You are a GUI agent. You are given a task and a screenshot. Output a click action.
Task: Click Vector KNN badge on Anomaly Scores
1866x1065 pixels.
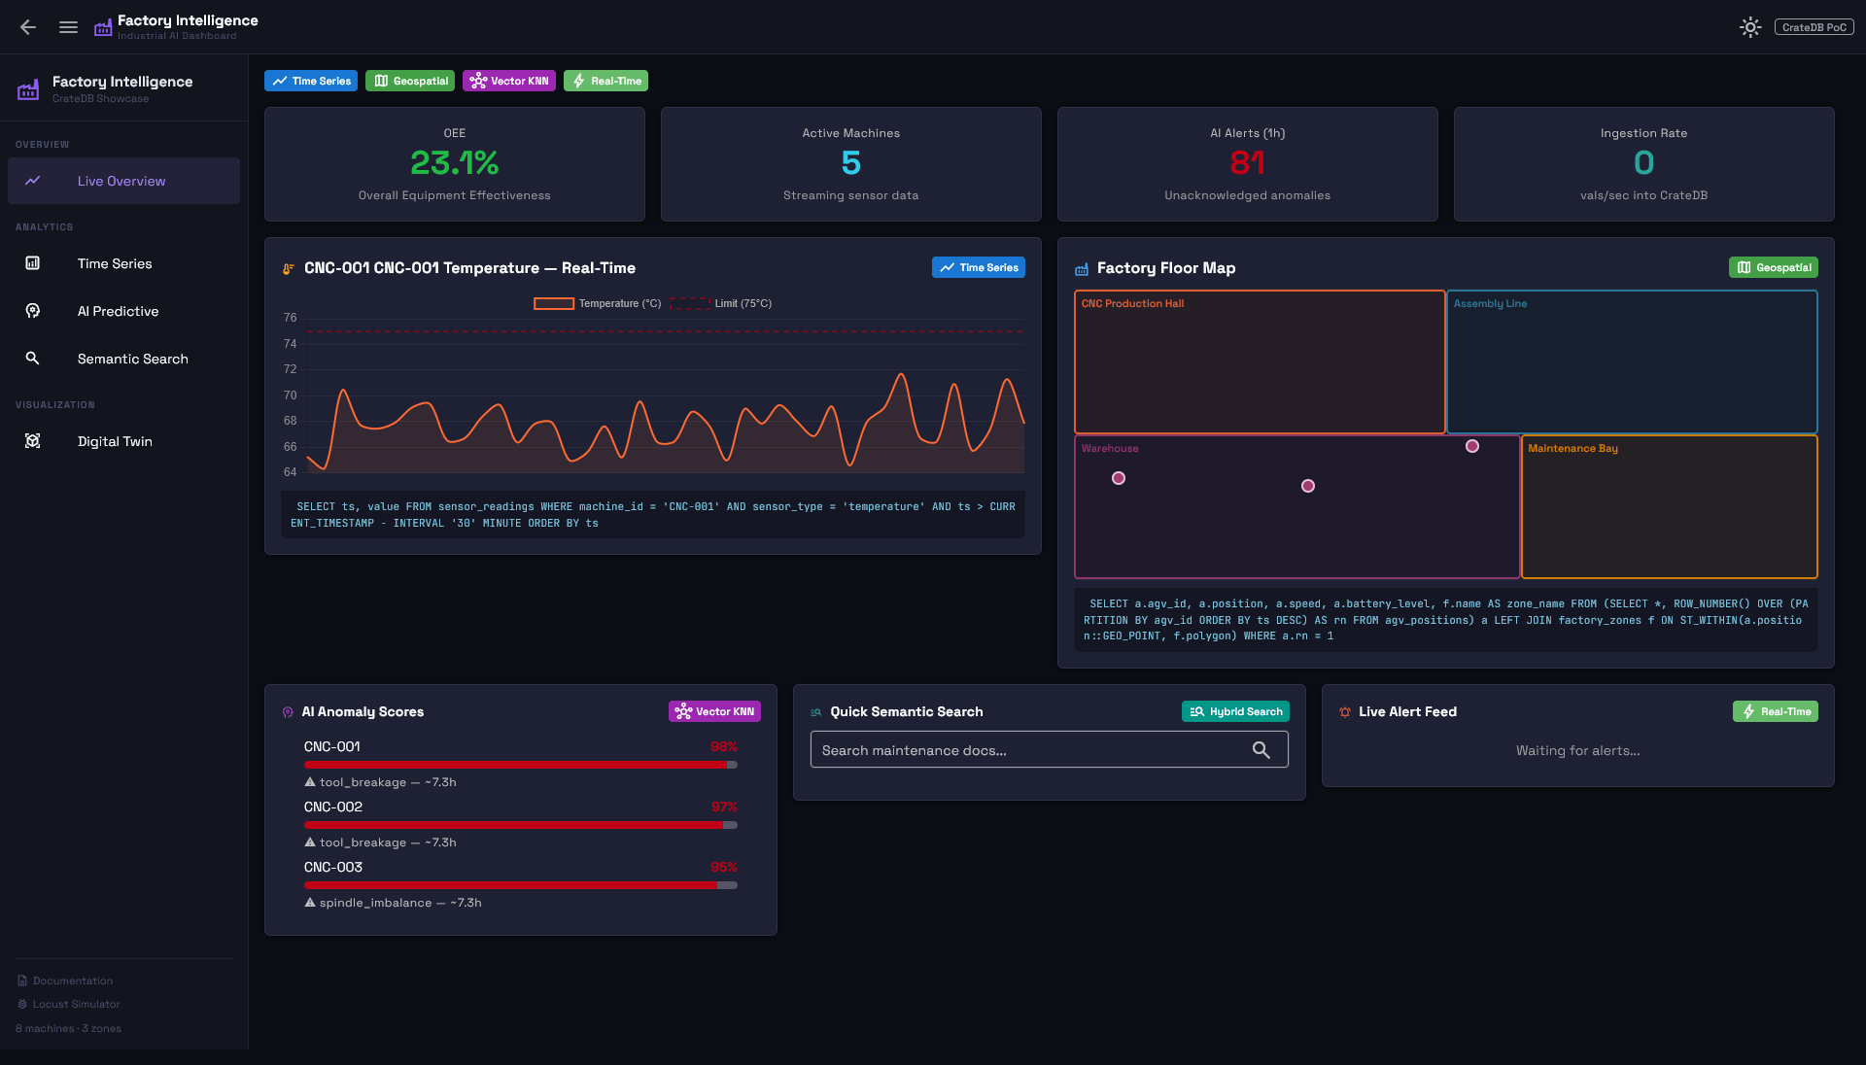click(714, 711)
